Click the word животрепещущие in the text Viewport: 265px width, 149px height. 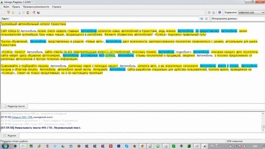tap(85, 52)
